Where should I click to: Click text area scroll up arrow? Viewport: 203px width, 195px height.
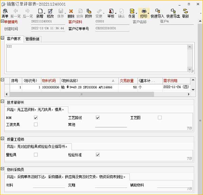tap(190, 47)
